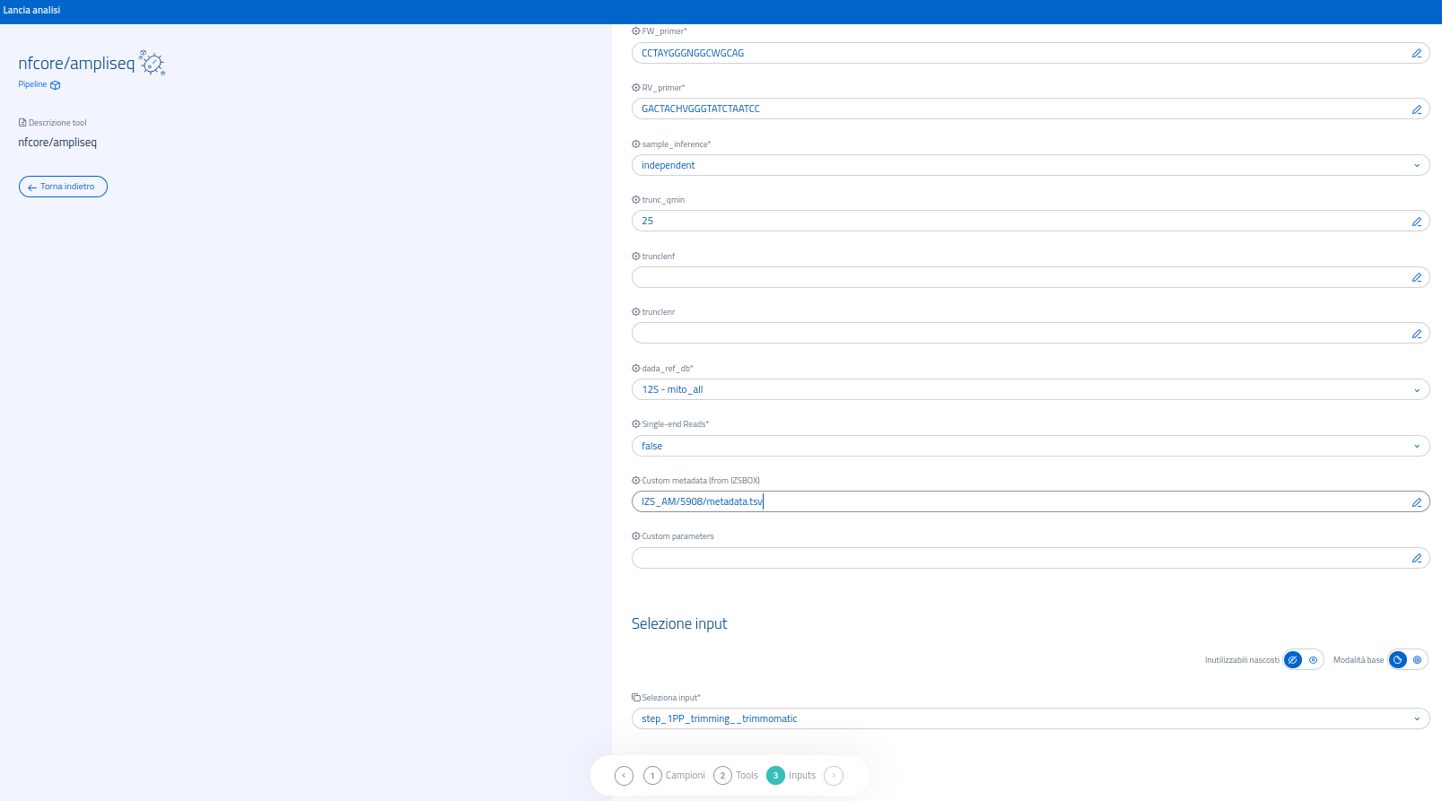Switch Modalità base to the advanced mode option
The image size is (1442, 801).
click(x=1417, y=660)
